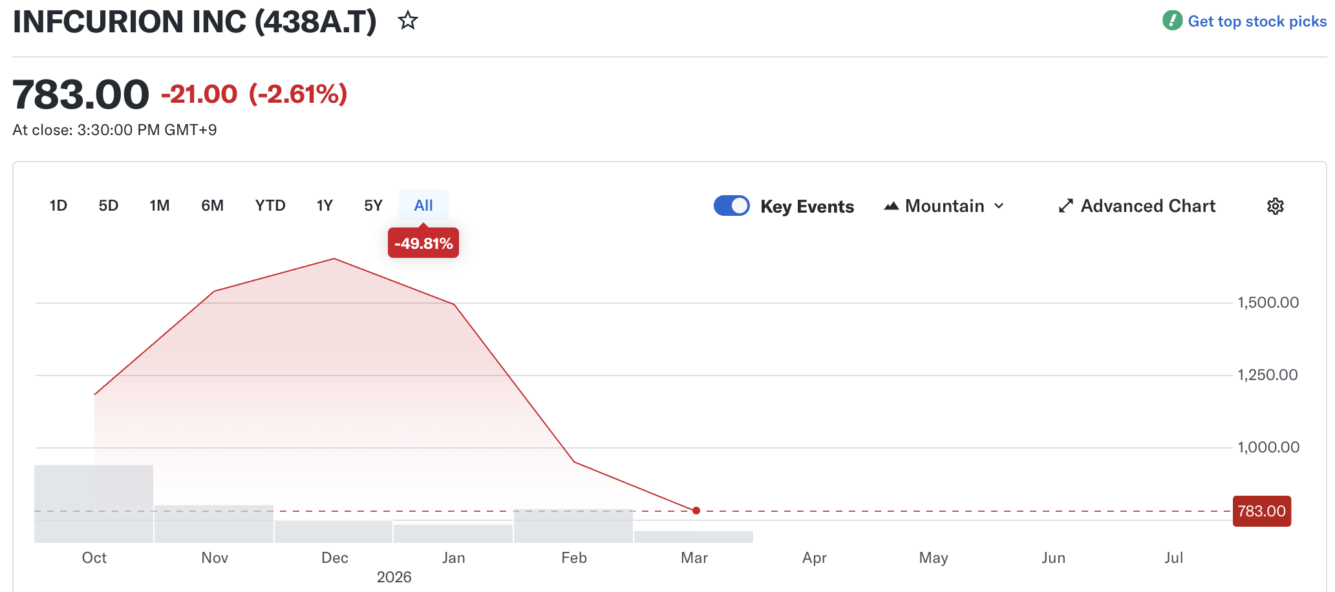Viewport: 1335px width, 592px height.
Task: Switch to the 5D range tab
Action: [108, 206]
